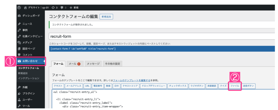Open updates indicator showing 3
278x110 pixels.
point(54,8)
